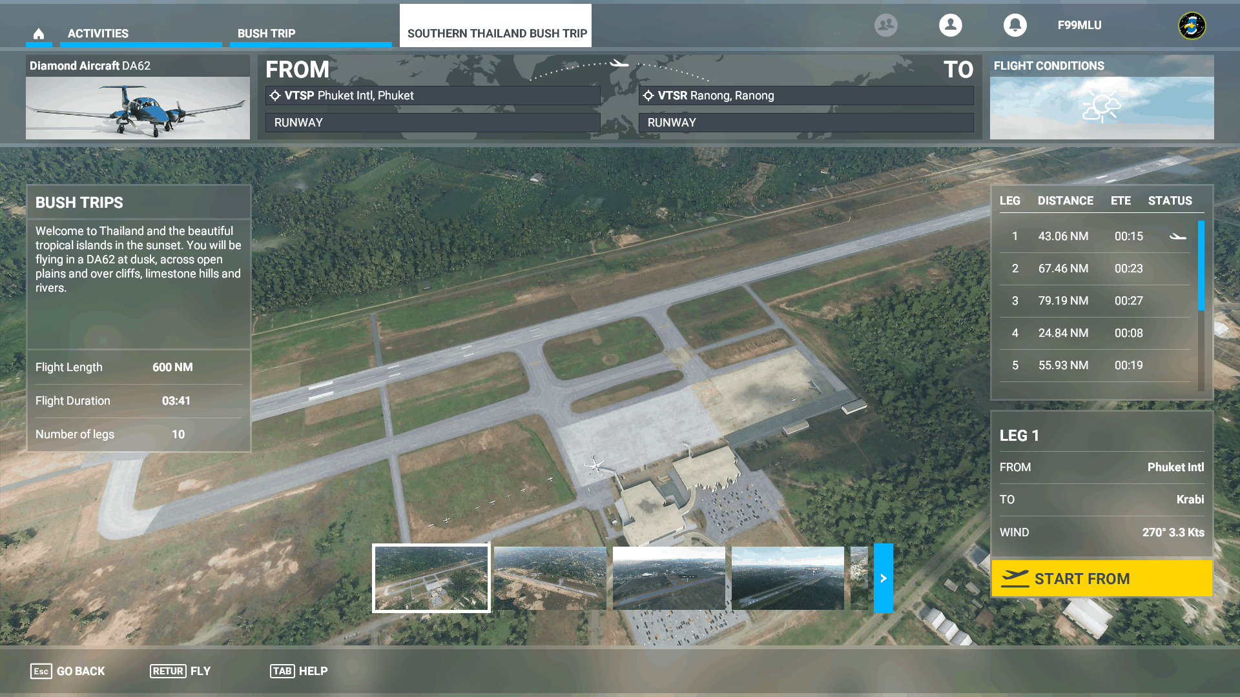This screenshot has width=1240, height=697.
Task: Switch to the ACTIVITIES tab
Action: click(x=98, y=34)
